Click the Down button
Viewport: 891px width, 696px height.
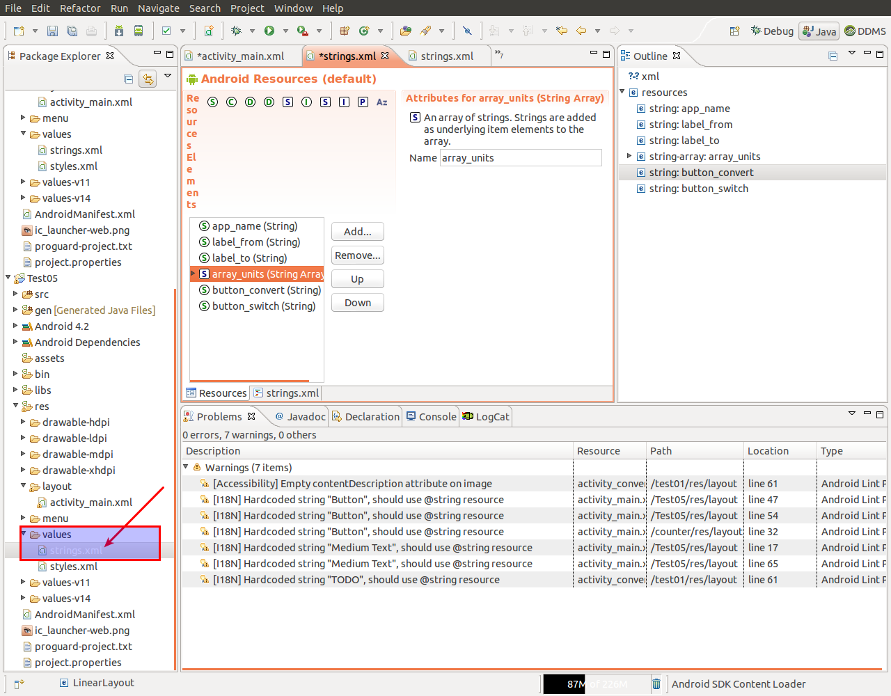pos(358,303)
